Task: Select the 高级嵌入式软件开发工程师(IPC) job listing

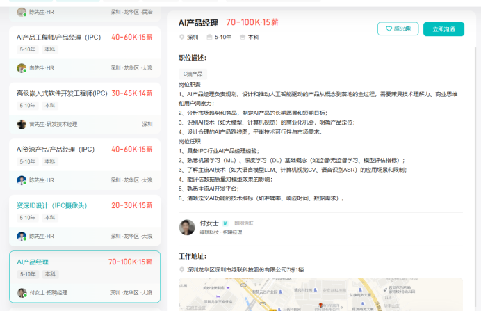Action: click(x=62, y=93)
